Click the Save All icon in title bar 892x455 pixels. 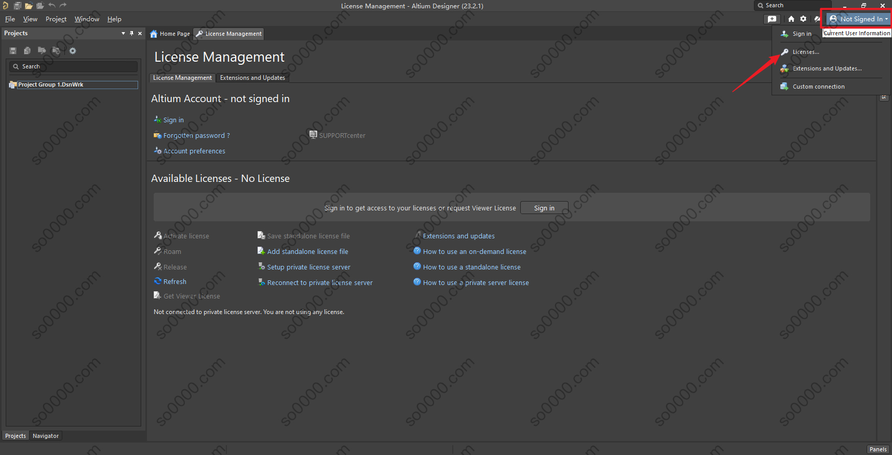coord(17,6)
